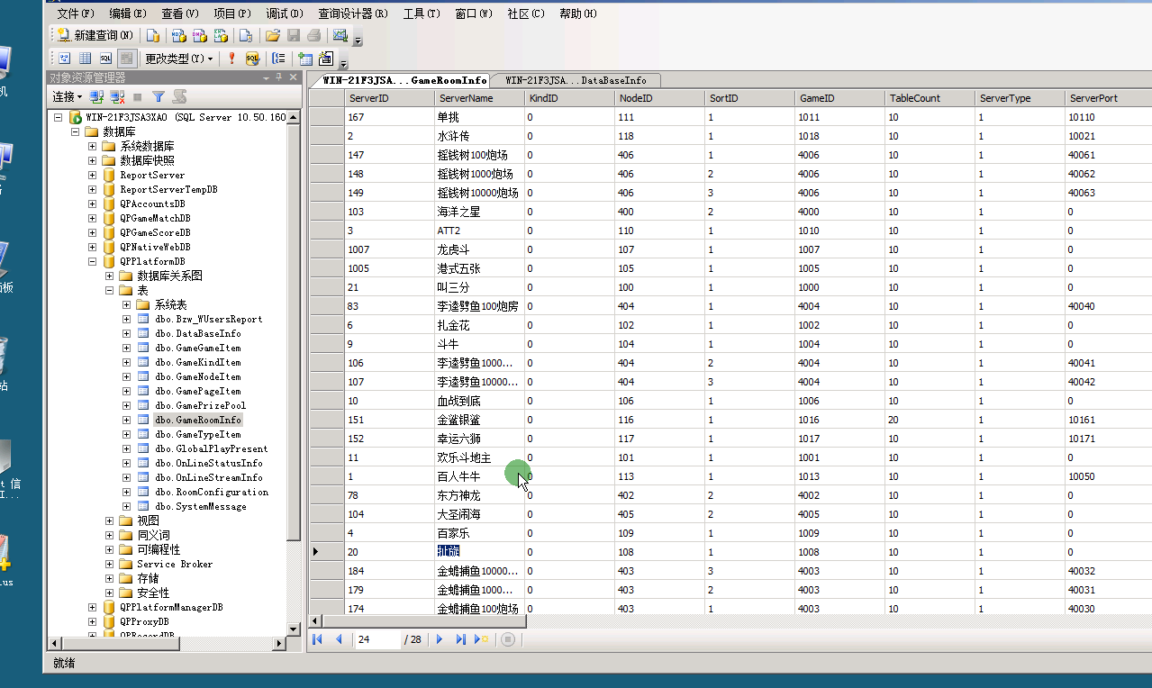Expand the QPPlatformManagerDB database node
Image resolution: width=1152 pixels, height=688 pixels.
click(92, 607)
